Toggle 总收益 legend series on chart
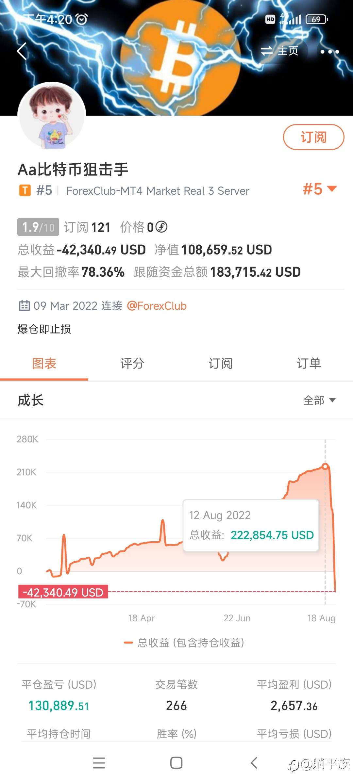The image size is (353, 784). [184, 643]
